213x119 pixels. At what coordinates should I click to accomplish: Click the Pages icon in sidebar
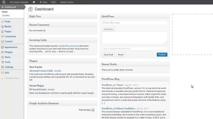pyautogui.click(x=2, y=32)
